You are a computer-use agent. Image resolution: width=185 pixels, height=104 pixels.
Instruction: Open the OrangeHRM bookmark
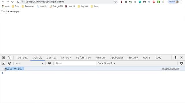click(56, 6)
